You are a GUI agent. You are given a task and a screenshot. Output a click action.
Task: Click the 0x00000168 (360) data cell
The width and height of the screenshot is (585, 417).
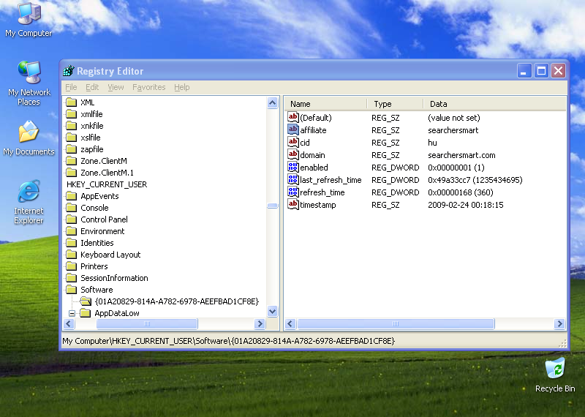[461, 192]
